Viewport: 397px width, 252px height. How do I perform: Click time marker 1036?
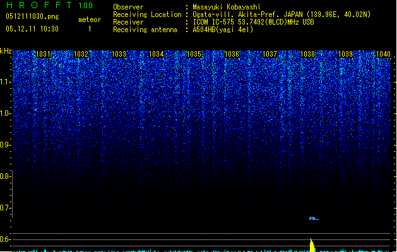[232, 54]
